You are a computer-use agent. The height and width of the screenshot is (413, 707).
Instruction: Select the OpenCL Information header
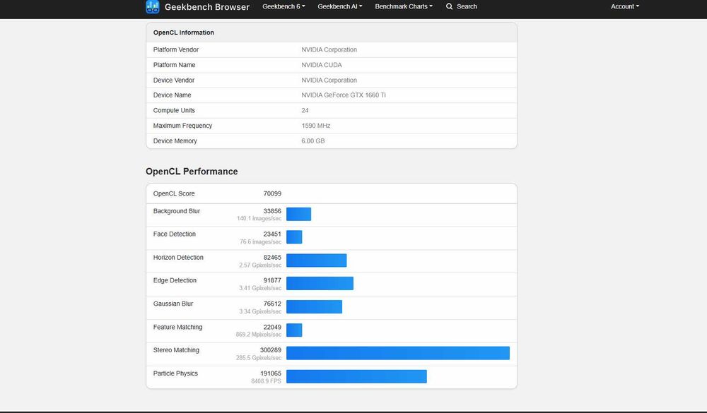click(x=184, y=32)
